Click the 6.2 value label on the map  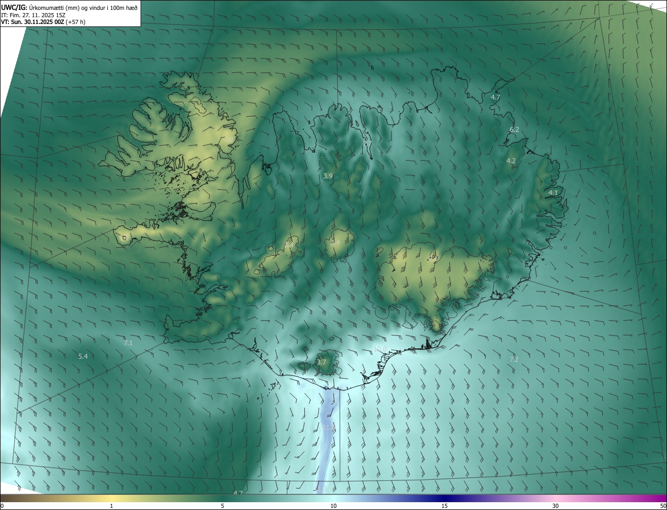click(x=514, y=130)
